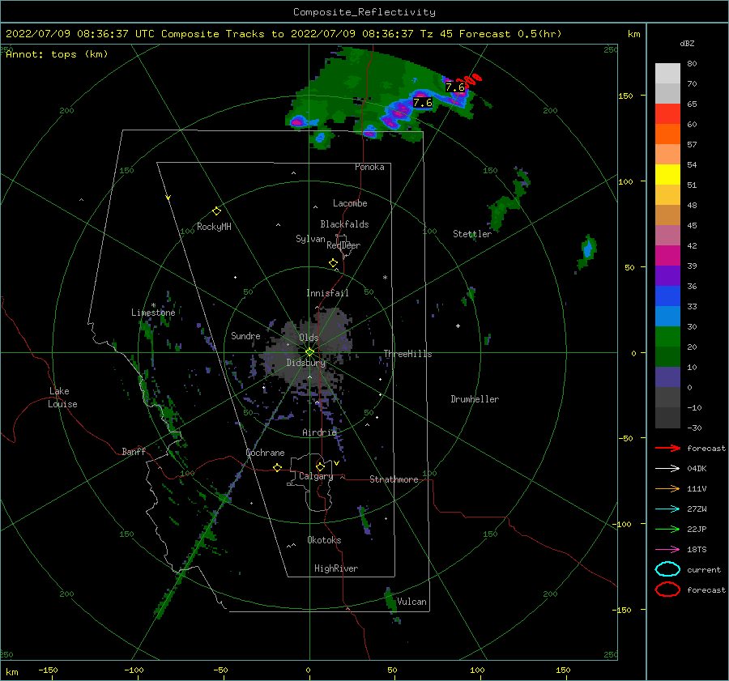Click the red forecast ellipse legend icon
The width and height of the screenshot is (729, 681).
(667, 589)
